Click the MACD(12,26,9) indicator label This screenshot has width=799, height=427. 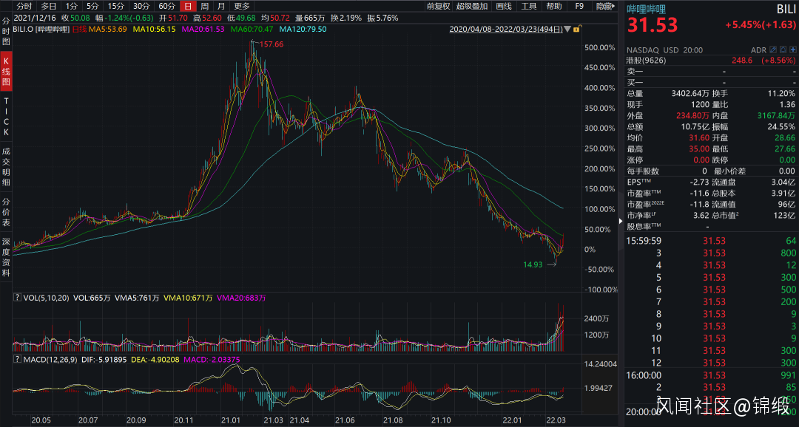click(x=50, y=359)
